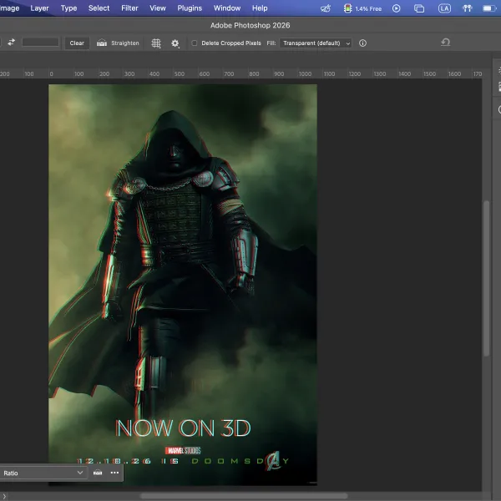
Task: Open the Filter menu
Action: coord(129,8)
